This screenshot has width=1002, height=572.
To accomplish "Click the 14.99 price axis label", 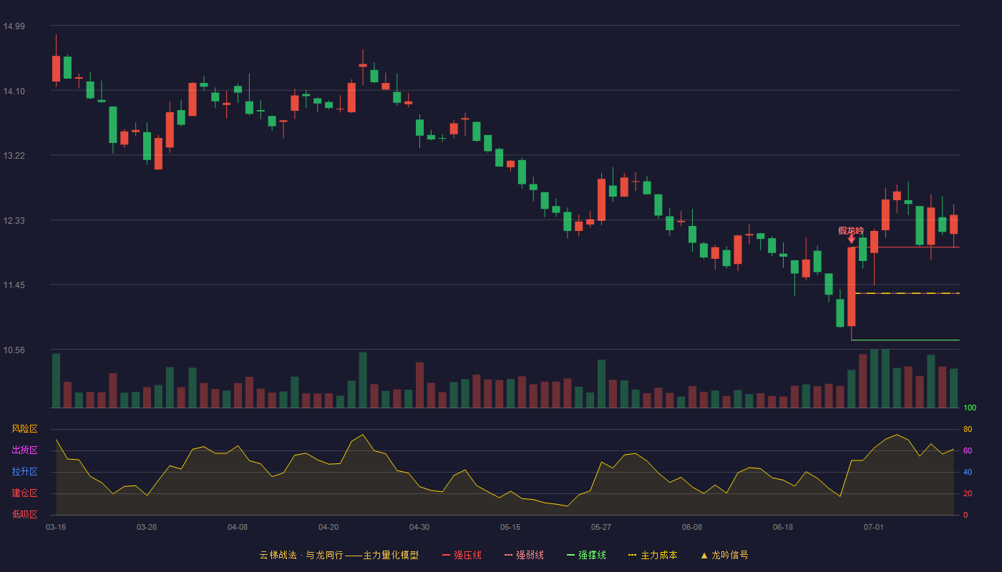I will (14, 26).
